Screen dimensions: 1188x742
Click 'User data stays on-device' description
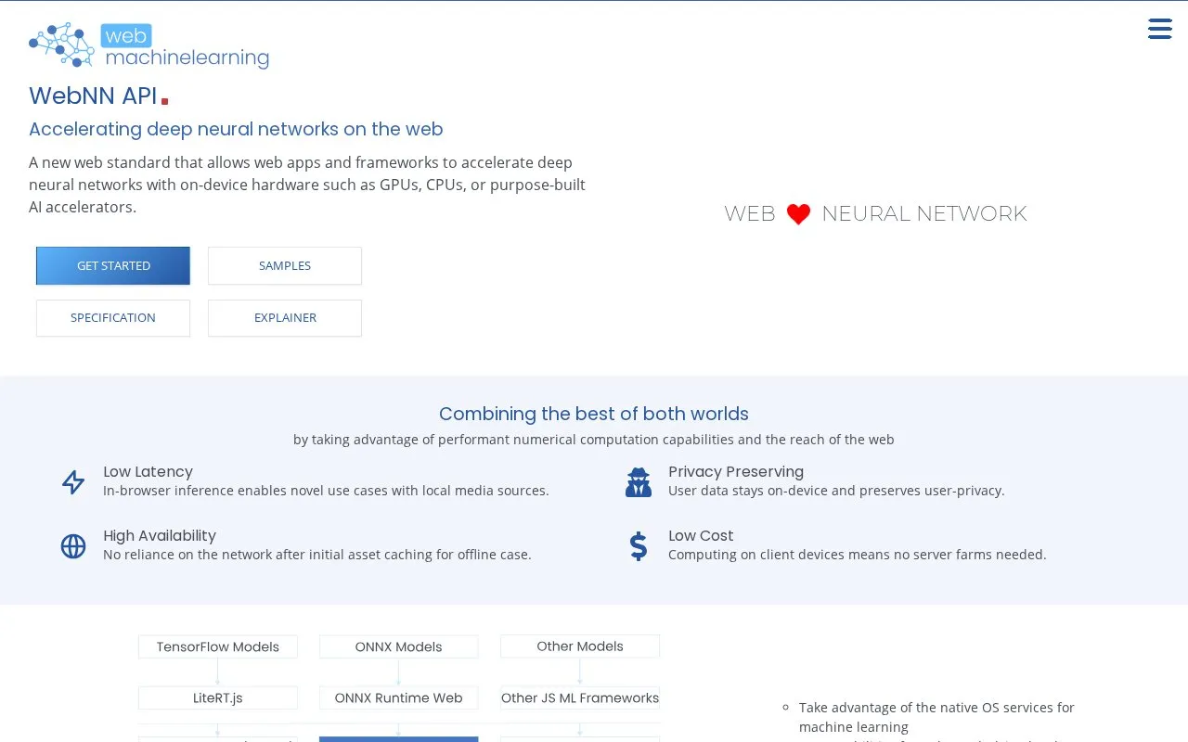click(x=836, y=491)
